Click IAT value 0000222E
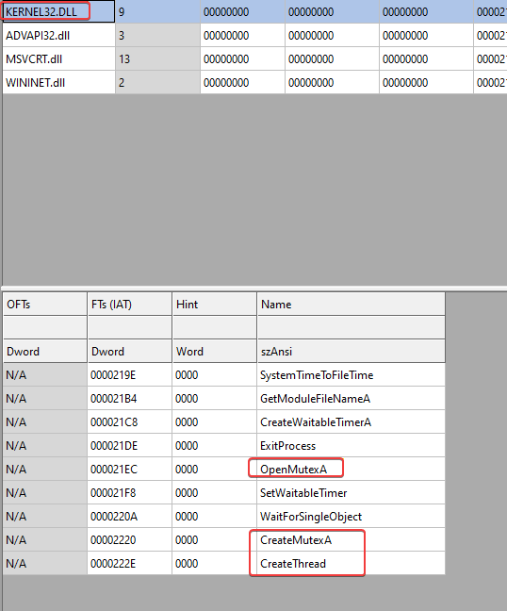The width and height of the screenshot is (507, 611). (x=130, y=564)
